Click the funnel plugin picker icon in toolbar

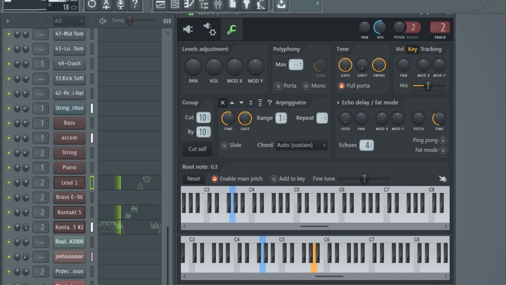tap(247, 5)
